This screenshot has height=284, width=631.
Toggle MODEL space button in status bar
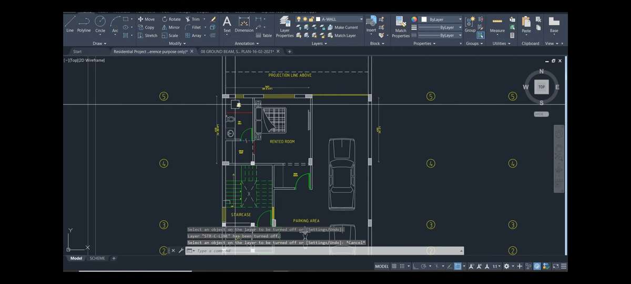tap(382, 266)
